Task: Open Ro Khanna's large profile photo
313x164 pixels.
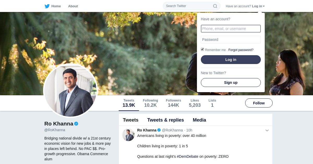Action: [x=70, y=91]
